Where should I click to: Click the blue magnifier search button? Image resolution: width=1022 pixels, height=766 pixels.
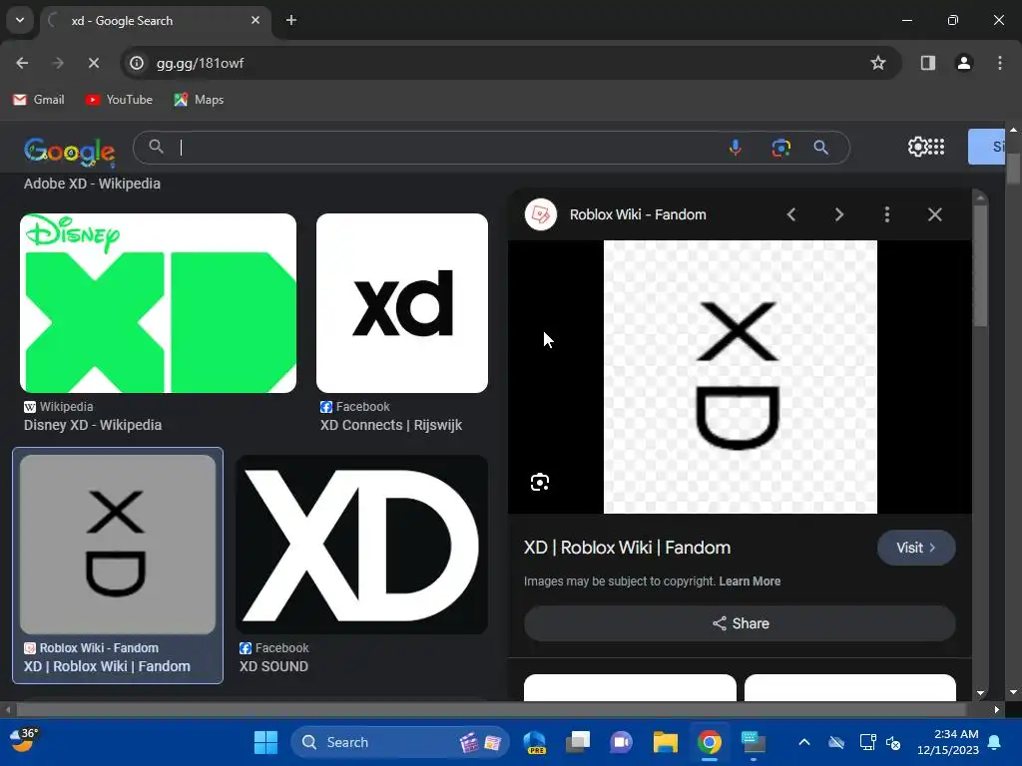point(820,148)
